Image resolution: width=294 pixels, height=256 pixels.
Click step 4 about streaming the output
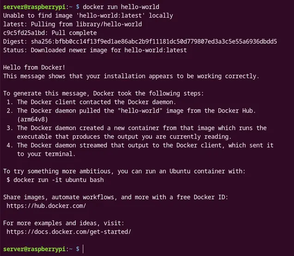coord(141,145)
